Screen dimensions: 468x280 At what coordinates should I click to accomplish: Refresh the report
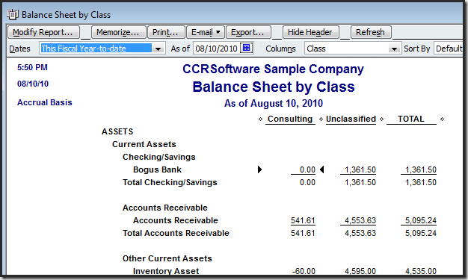[371, 32]
